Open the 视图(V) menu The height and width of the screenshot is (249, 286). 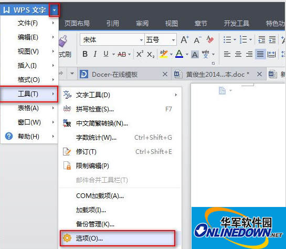[29, 51]
